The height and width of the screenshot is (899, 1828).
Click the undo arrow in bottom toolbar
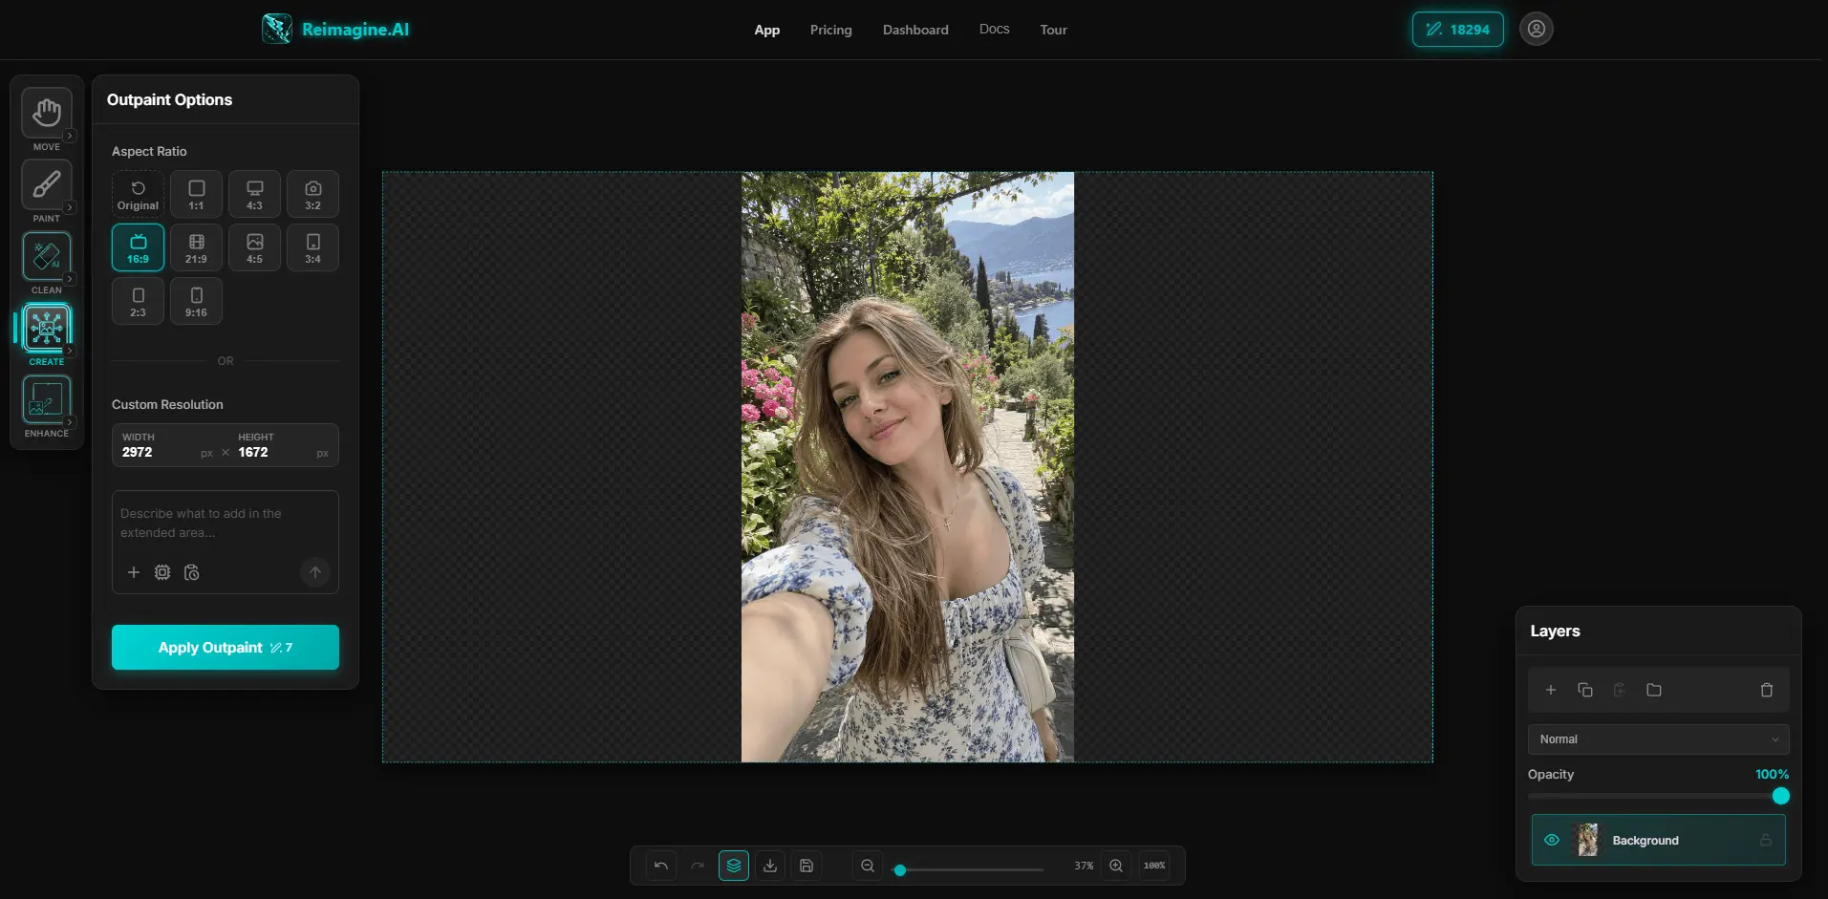point(661,866)
